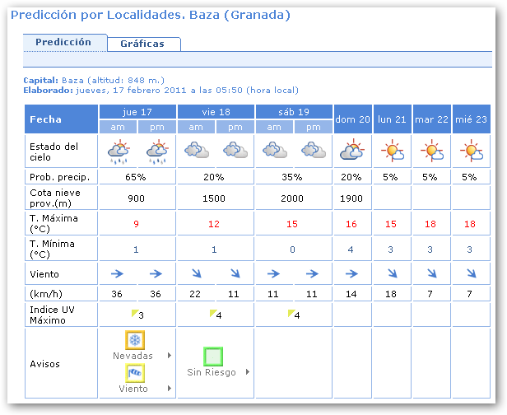Click the Monday sunny weather icon

click(x=393, y=151)
